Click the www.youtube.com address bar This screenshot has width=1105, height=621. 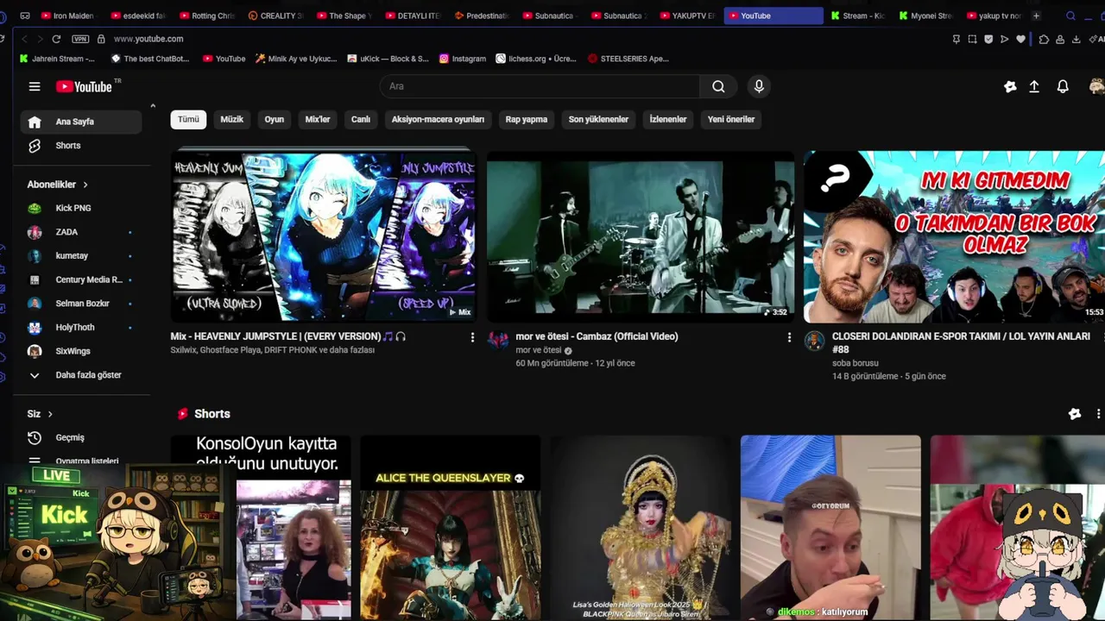click(148, 39)
